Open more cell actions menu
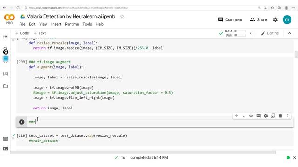This screenshot has height=167, width=298. click(x=288, y=116)
